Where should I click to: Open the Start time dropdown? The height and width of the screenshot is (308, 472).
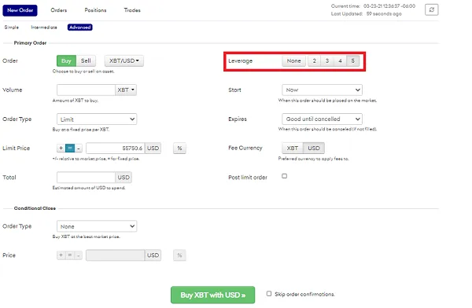click(322, 90)
